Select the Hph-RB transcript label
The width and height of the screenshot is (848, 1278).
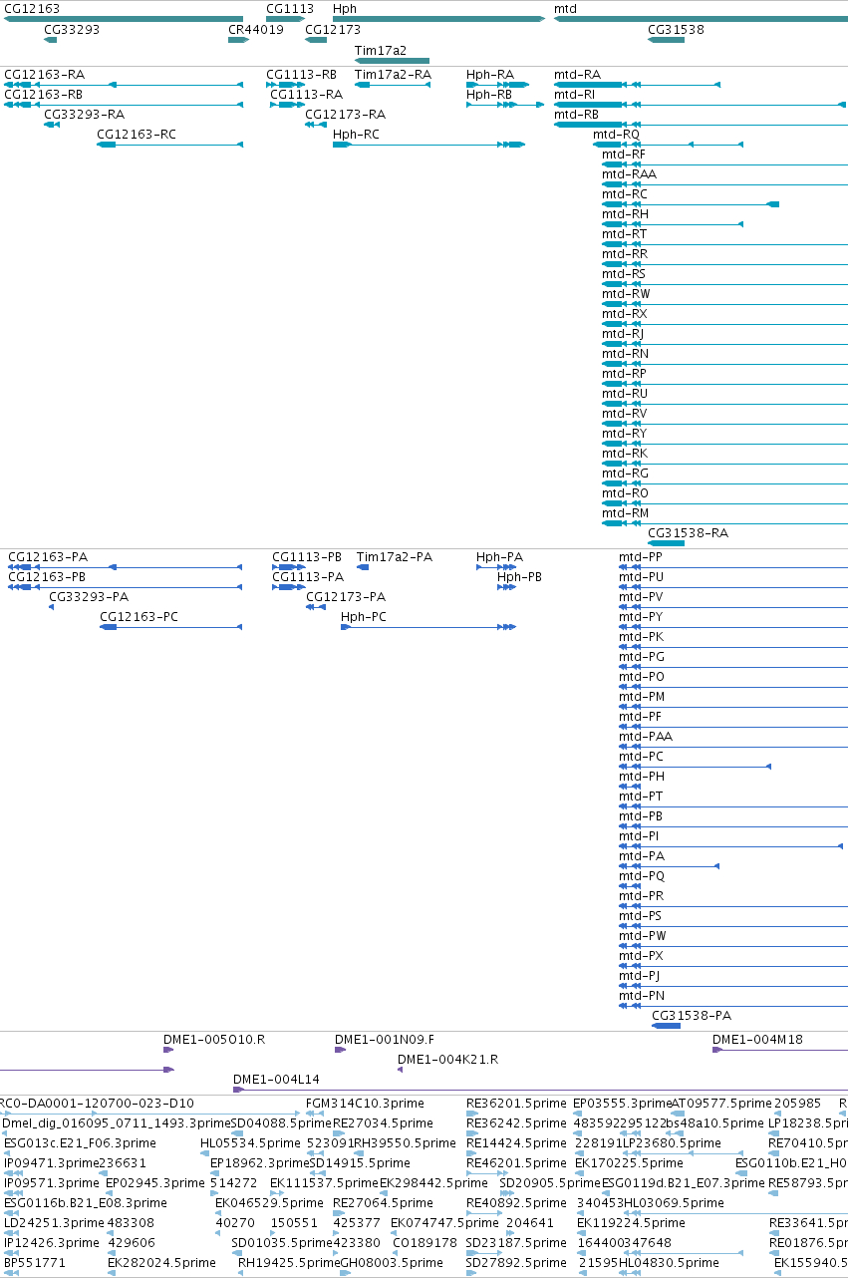[489, 95]
